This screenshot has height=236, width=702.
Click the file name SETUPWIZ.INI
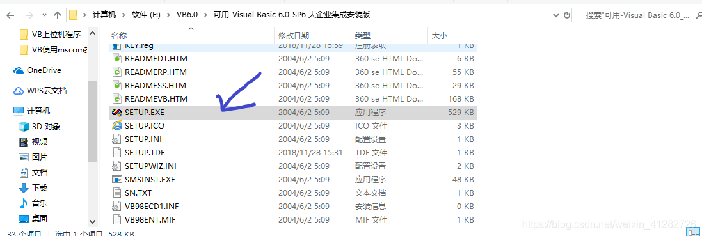[150, 166]
